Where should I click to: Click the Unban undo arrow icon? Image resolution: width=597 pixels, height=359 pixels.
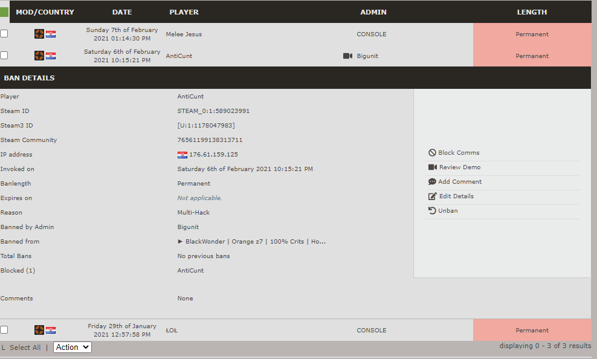point(432,210)
